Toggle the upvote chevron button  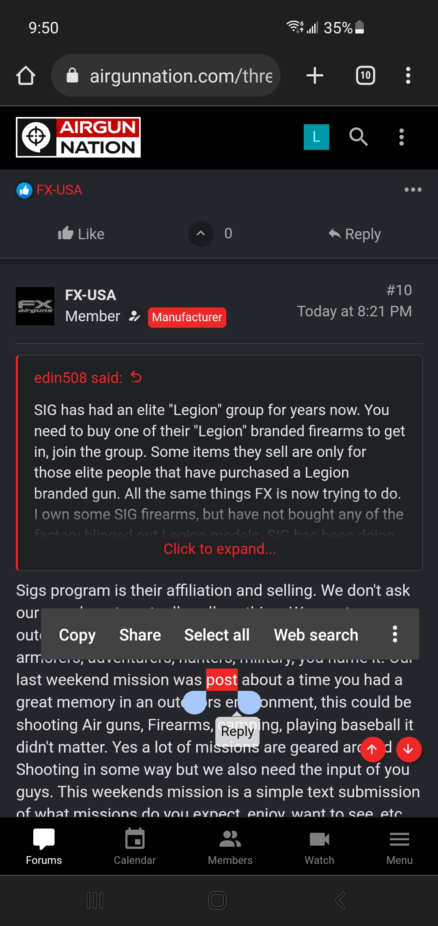click(x=201, y=234)
